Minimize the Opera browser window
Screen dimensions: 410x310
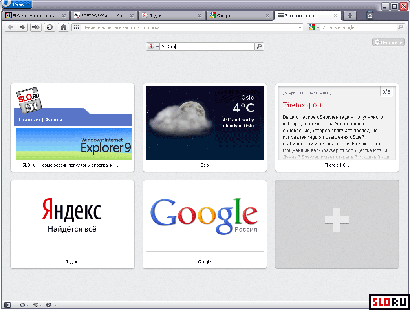(x=385, y=6)
